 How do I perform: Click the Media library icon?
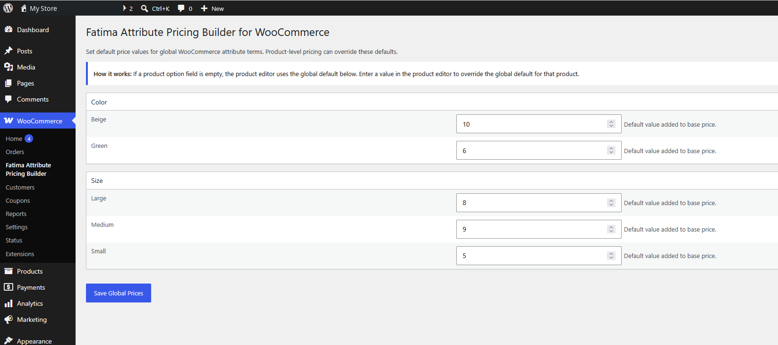9,67
